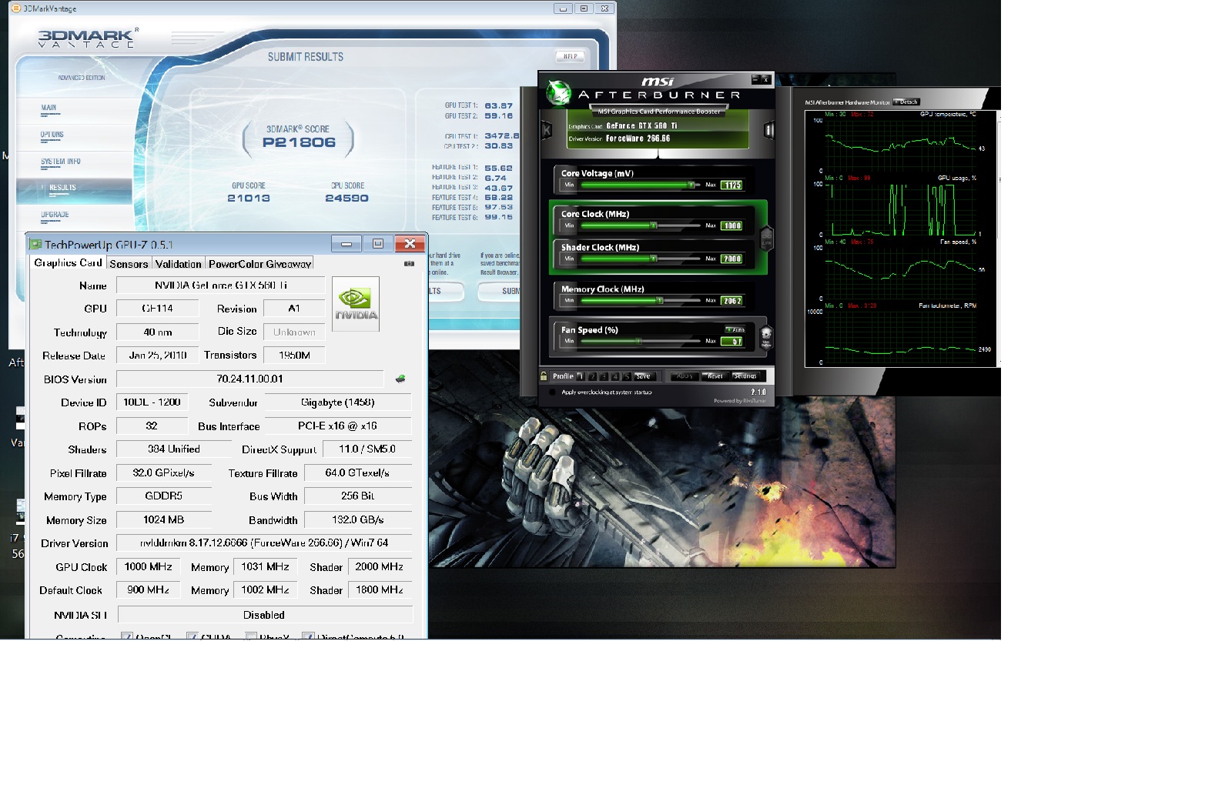The height and width of the screenshot is (788, 1232).
Task: Select Afterburner profile slot 2
Action: click(592, 376)
